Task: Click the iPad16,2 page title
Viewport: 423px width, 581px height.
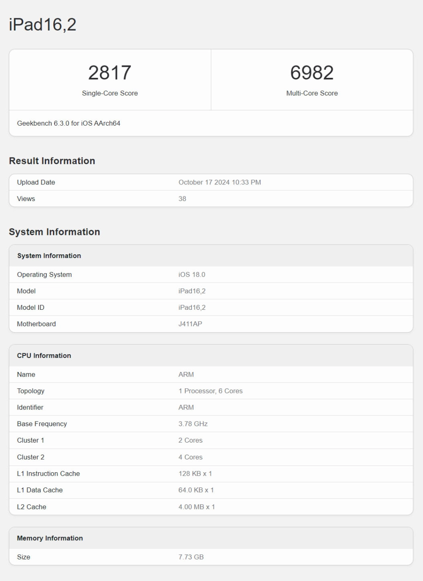Action: 42,25
